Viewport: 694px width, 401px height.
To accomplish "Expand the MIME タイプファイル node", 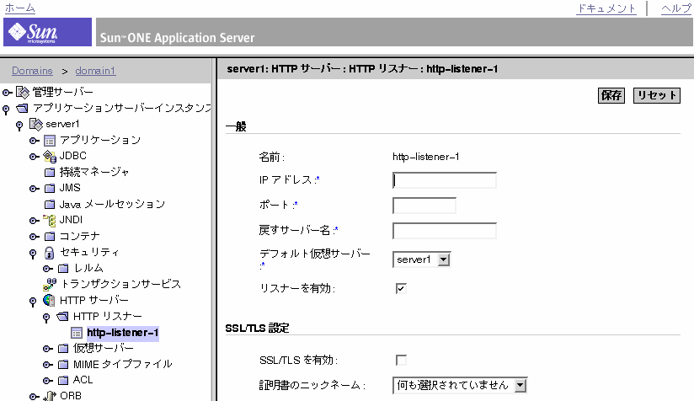I will coord(48,365).
